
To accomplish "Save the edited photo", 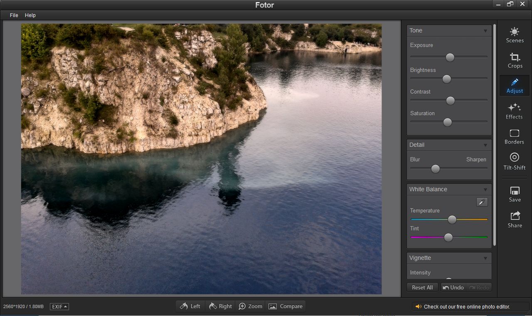I will [515, 194].
